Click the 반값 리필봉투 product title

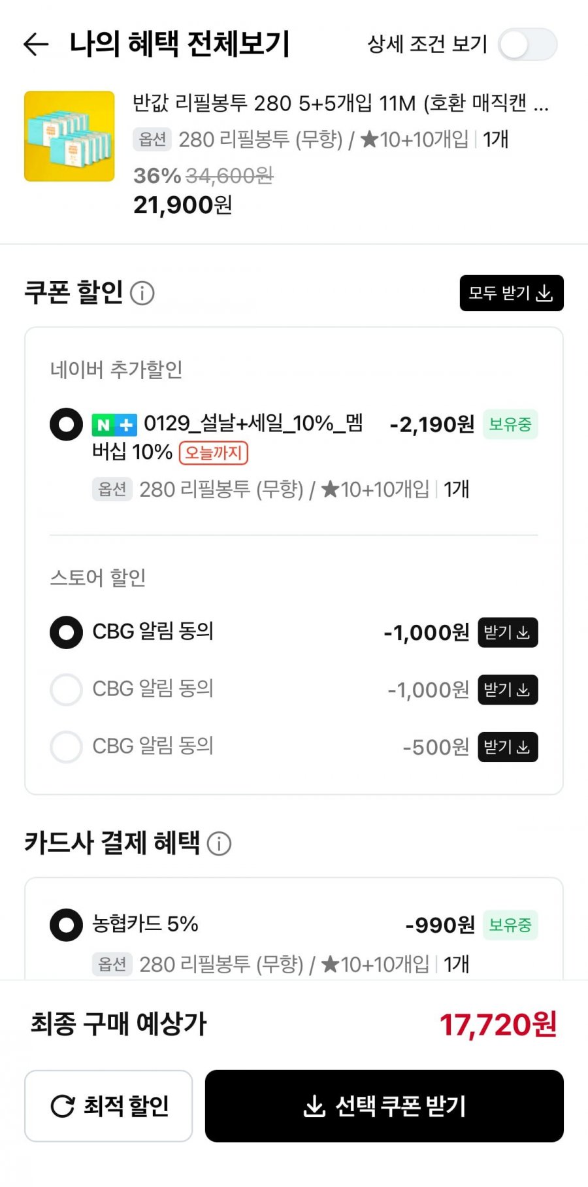pos(340,103)
